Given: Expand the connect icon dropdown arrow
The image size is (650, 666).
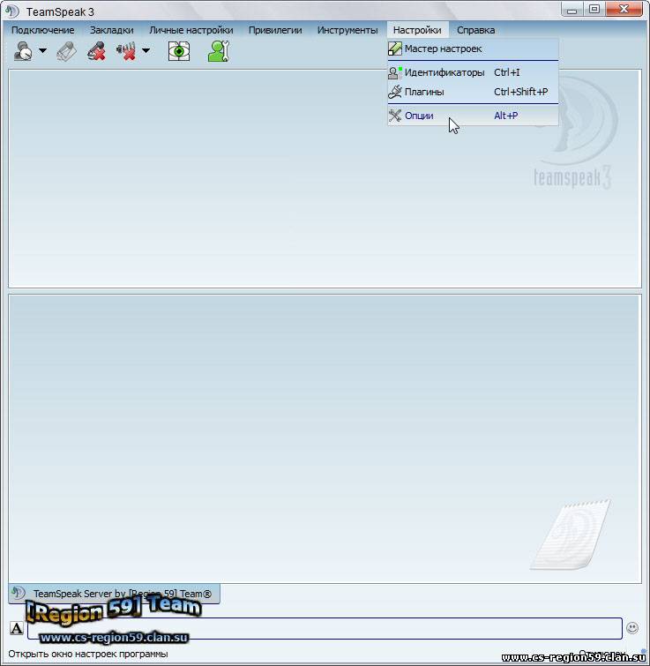Looking at the screenshot, I should point(43,50).
